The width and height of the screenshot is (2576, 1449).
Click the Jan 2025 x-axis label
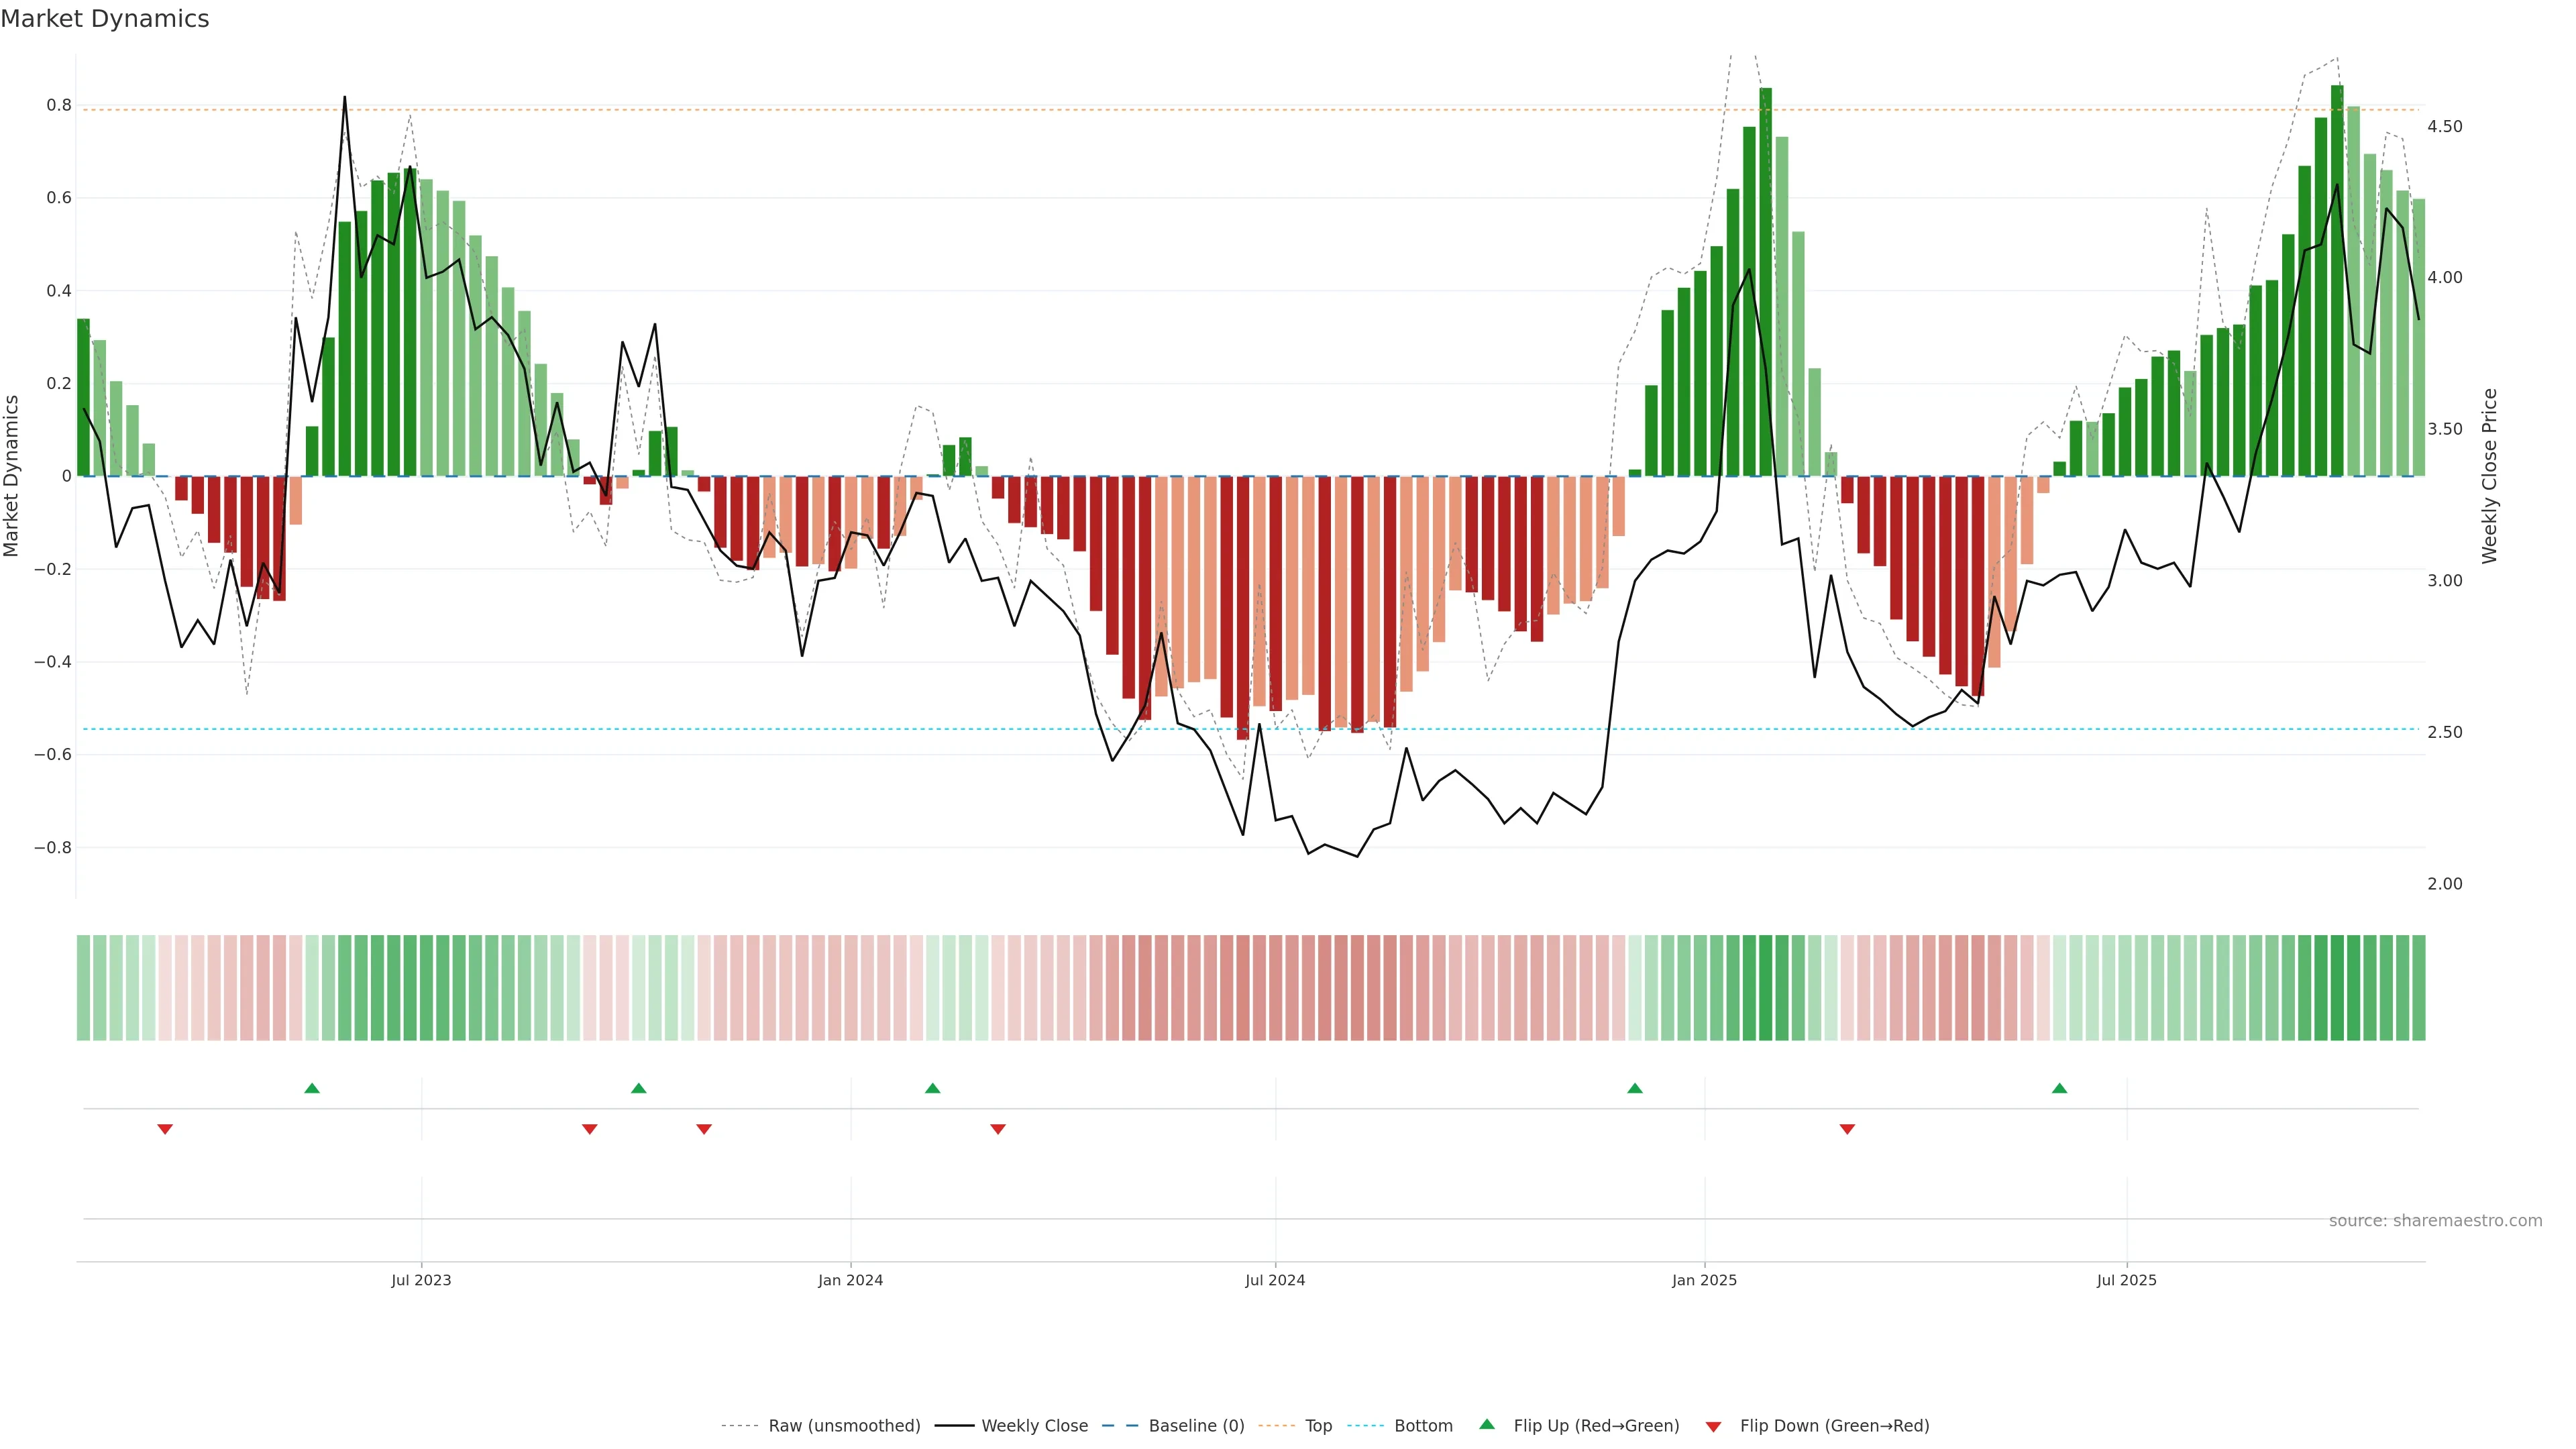pyautogui.click(x=1704, y=1280)
